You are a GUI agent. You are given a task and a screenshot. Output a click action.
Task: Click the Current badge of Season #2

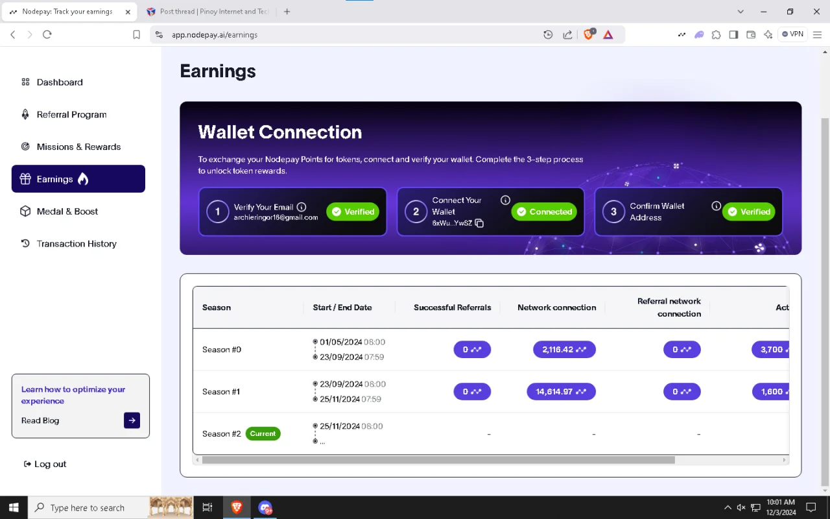(x=263, y=433)
